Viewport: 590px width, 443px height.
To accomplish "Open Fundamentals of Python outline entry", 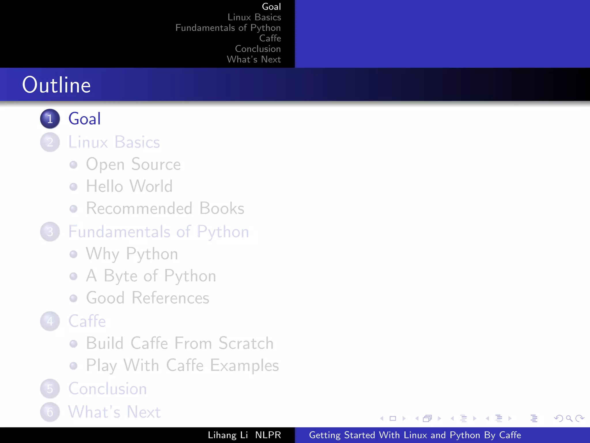I will 159,232.
